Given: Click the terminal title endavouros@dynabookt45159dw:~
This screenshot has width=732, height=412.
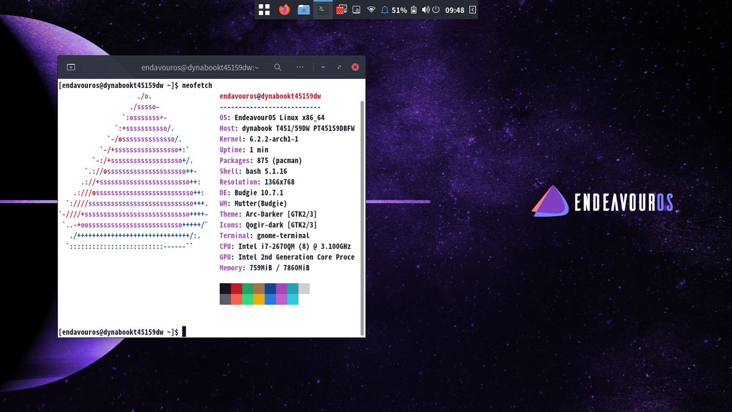Looking at the screenshot, I should [200, 67].
